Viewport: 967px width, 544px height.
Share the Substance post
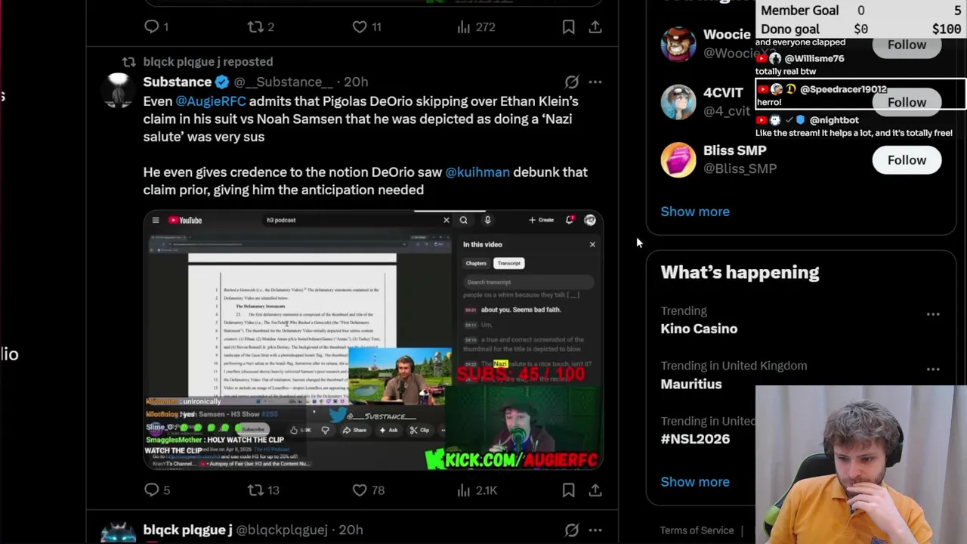pos(595,490)
